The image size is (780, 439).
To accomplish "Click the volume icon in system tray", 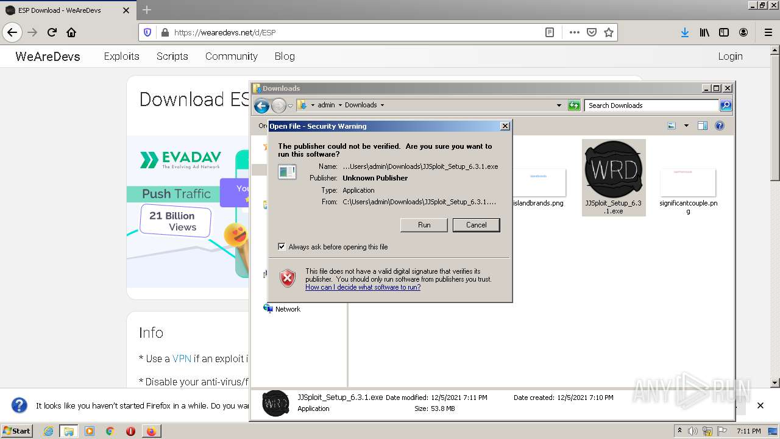I will pos(693,431).
